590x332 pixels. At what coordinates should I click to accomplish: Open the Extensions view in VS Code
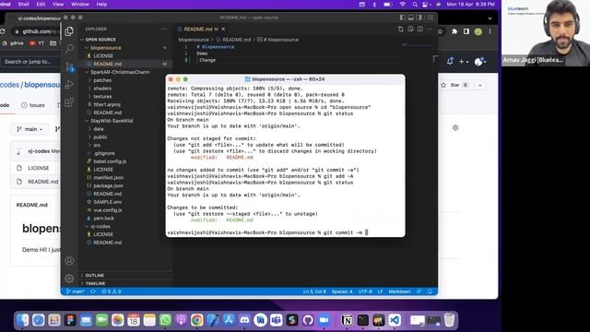[x=69, y=102]
